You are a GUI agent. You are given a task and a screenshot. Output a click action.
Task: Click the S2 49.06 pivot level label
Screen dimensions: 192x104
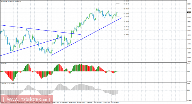tap(126, 22)
